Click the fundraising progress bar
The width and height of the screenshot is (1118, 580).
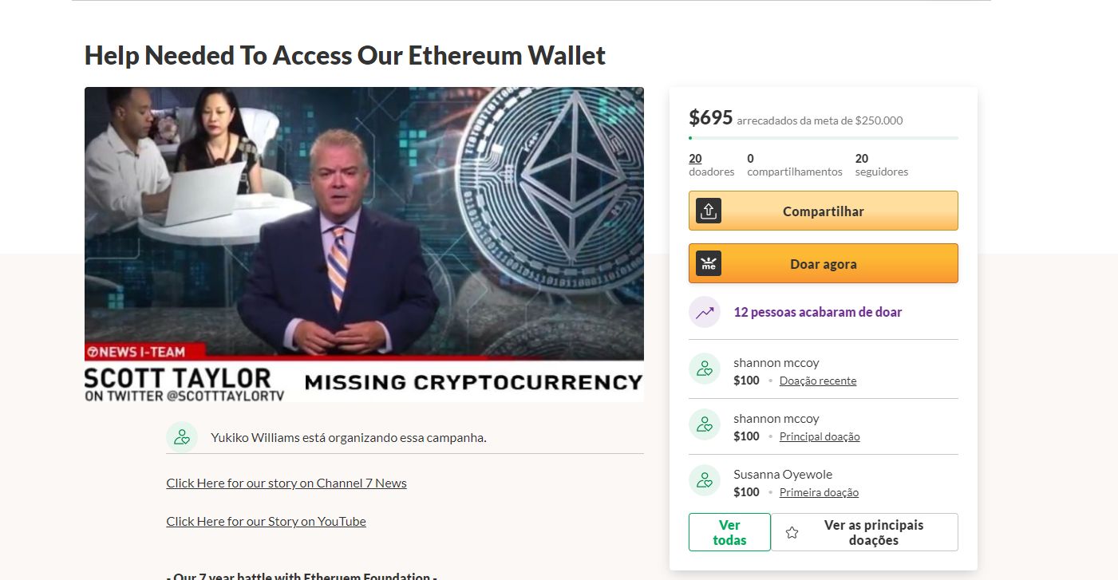point(824,138)
